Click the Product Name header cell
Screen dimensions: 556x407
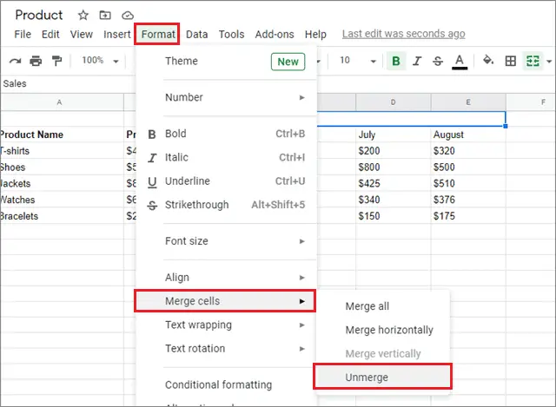tap(62, 135)
